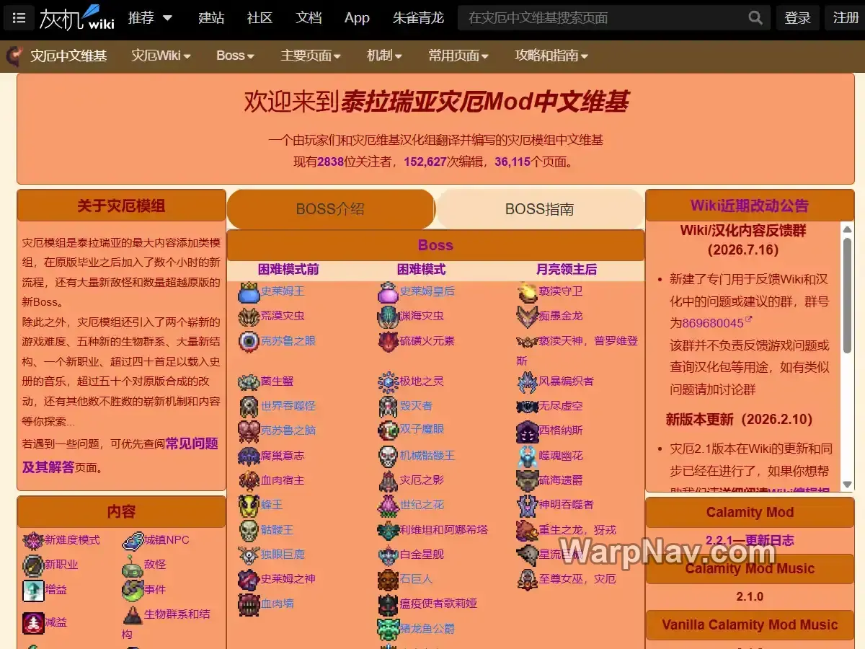Open the list menu icon at top left
865x649 pixels.
(19, 18)
